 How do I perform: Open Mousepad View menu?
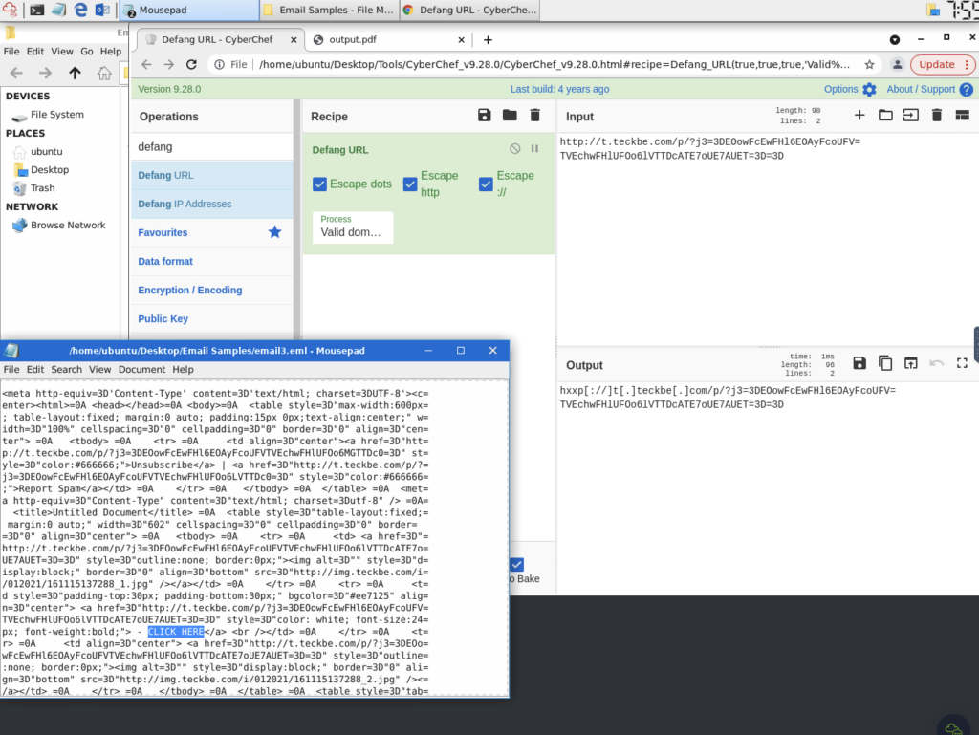pyautogui.click(x=99, y=369)
